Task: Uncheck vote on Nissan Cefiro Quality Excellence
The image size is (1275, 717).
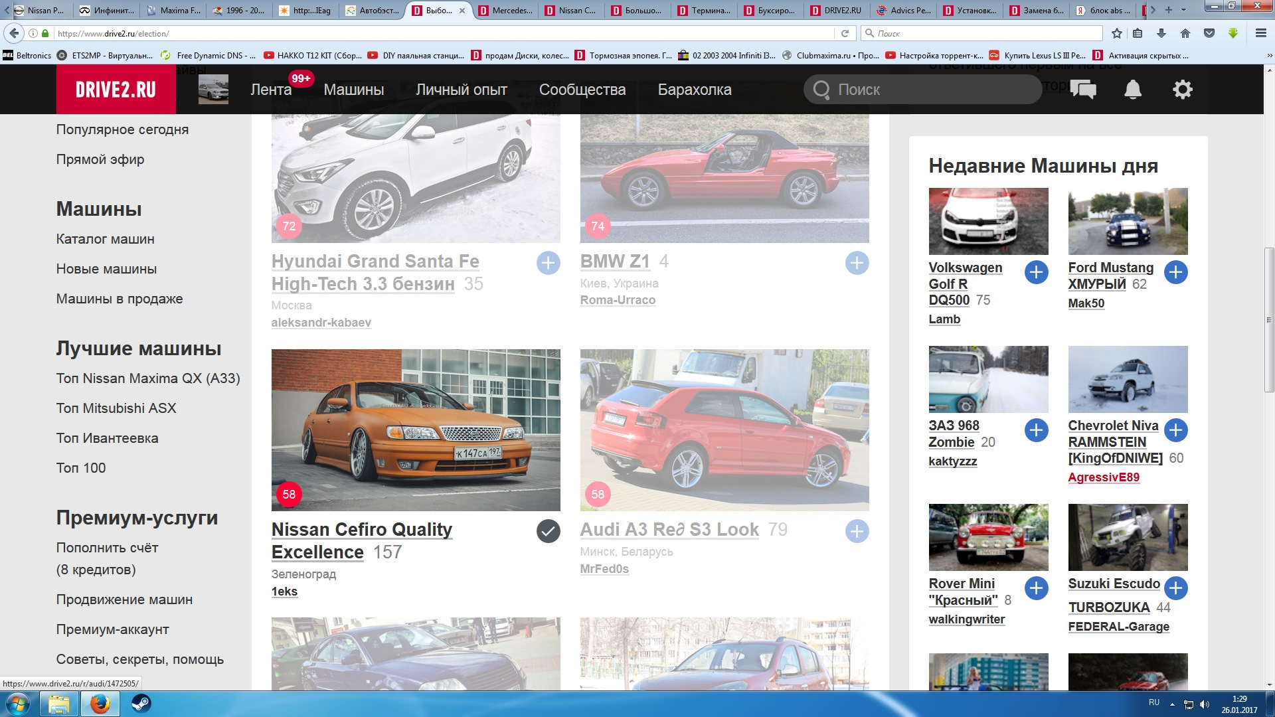Action: (549, 531)
